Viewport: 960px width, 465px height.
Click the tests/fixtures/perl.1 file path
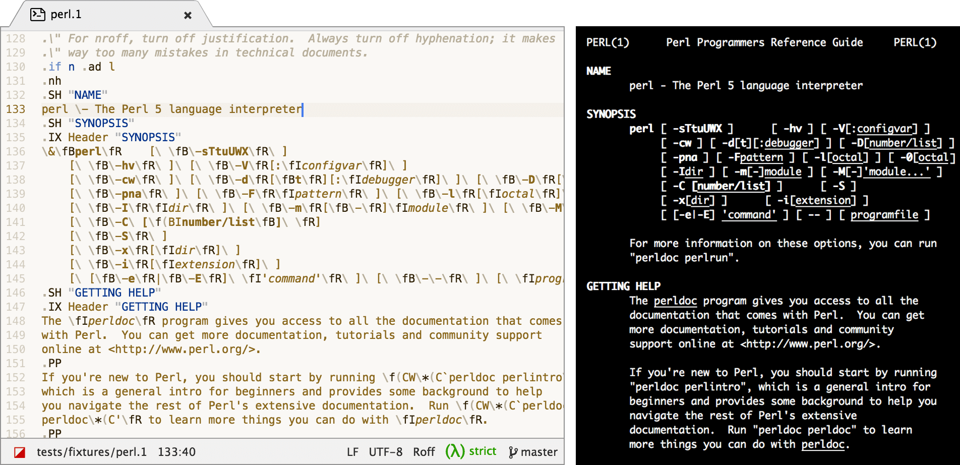tap(91, 452)
